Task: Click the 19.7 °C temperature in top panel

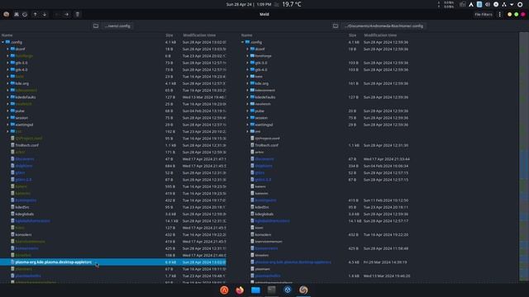Action: pyautogui.click(x=292, y=4)
